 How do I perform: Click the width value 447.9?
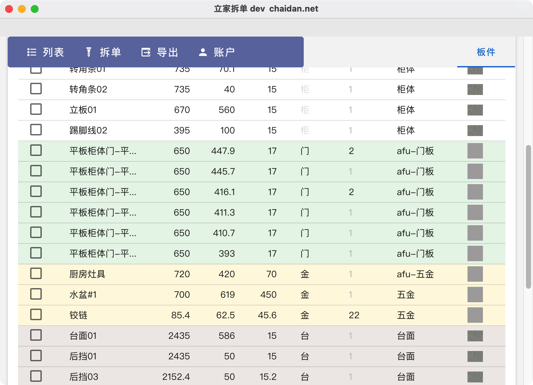(x=223, y=151)
